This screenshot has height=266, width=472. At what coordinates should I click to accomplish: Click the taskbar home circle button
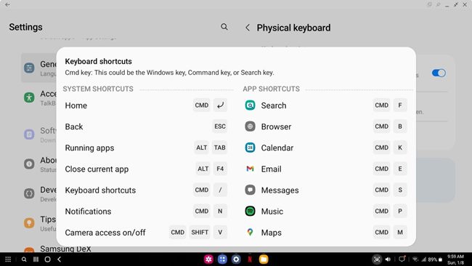(x=47, y=259)
